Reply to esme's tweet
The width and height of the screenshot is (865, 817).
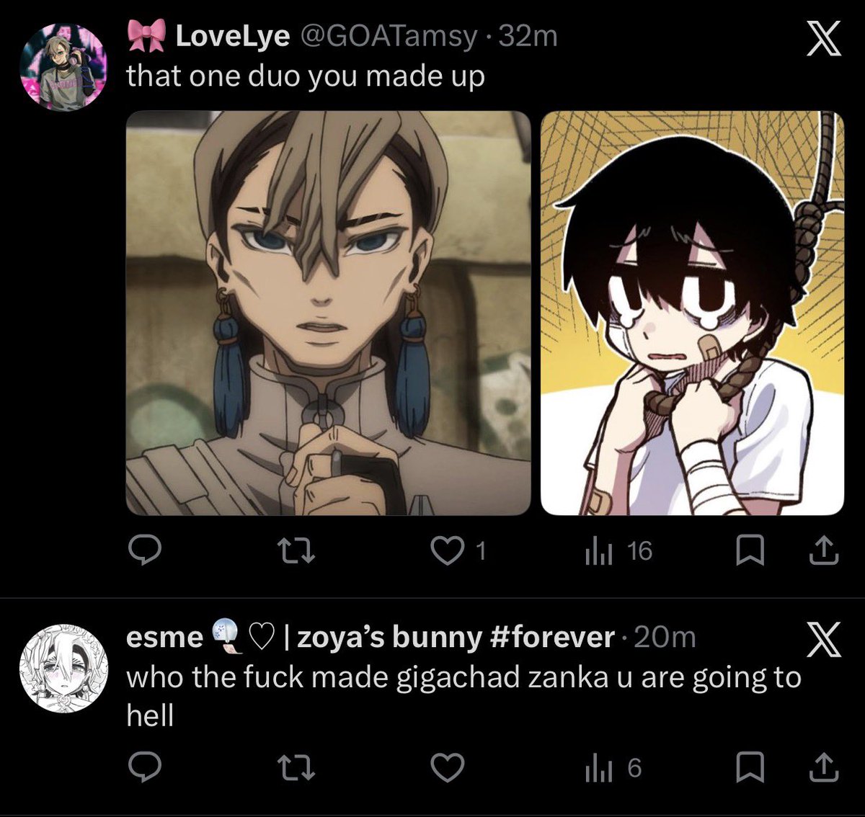coord(144,769)
